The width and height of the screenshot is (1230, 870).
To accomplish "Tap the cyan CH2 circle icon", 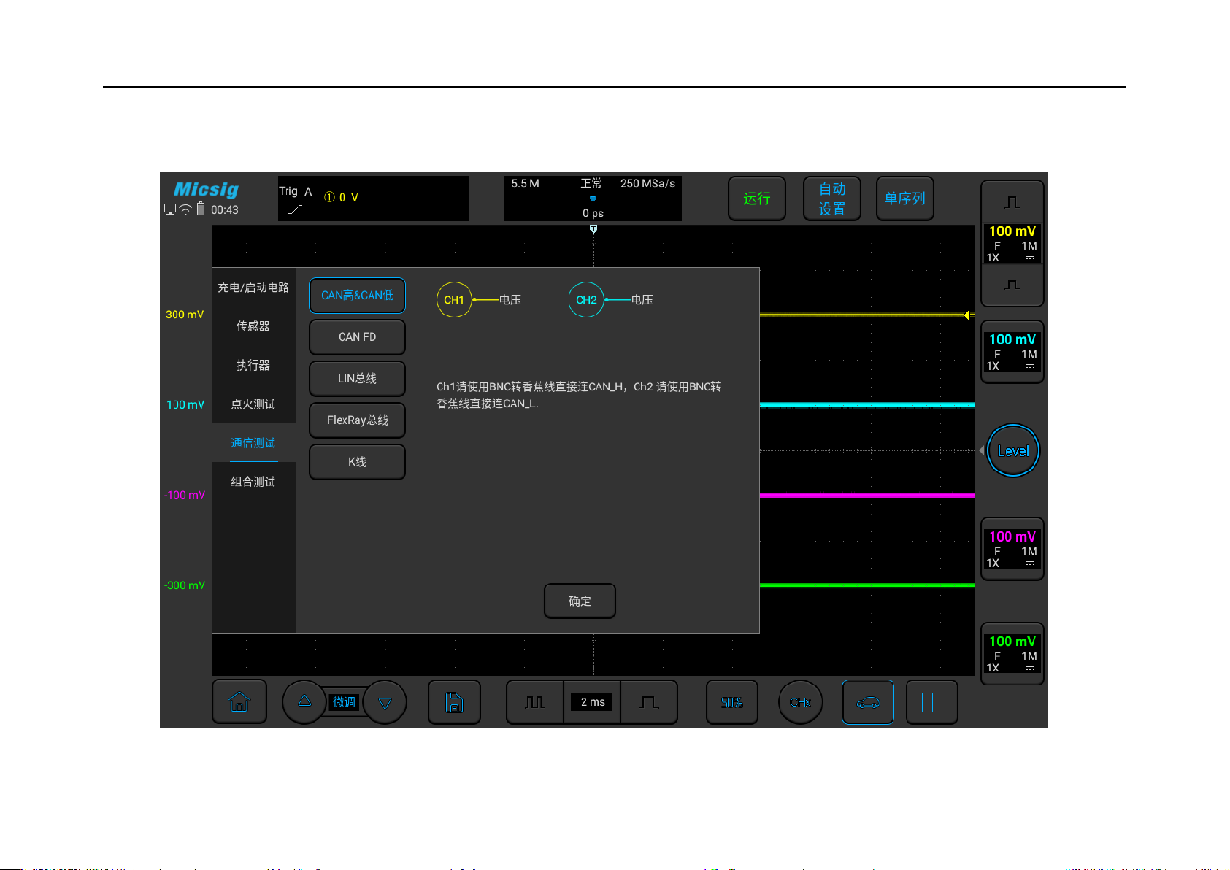I will 586,300.
